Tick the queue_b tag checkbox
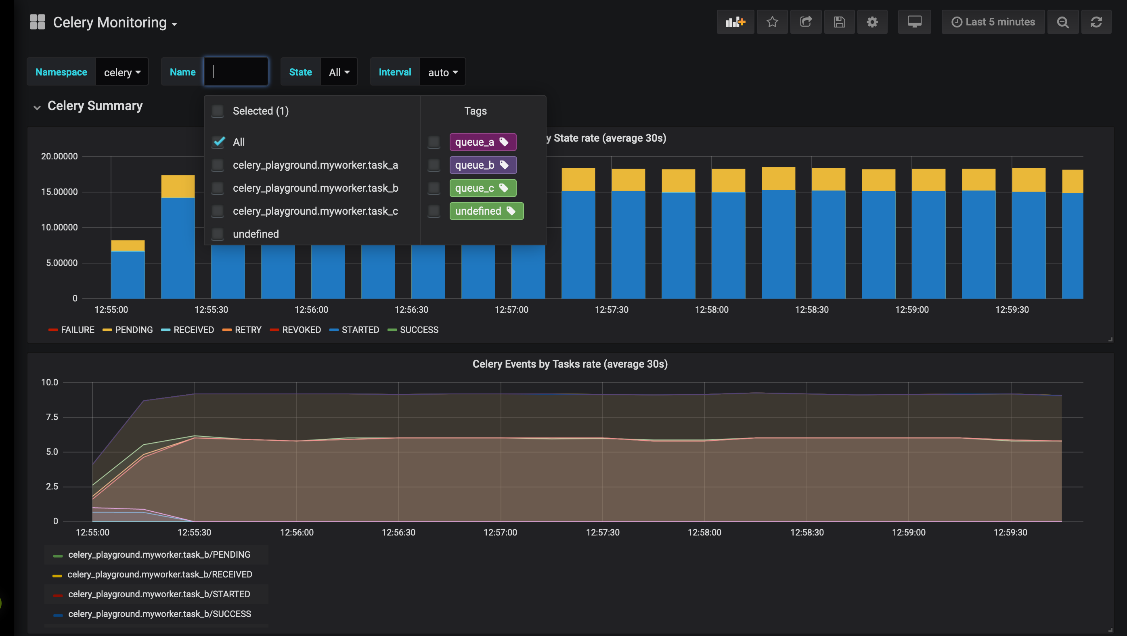 (x=434, y=165)
